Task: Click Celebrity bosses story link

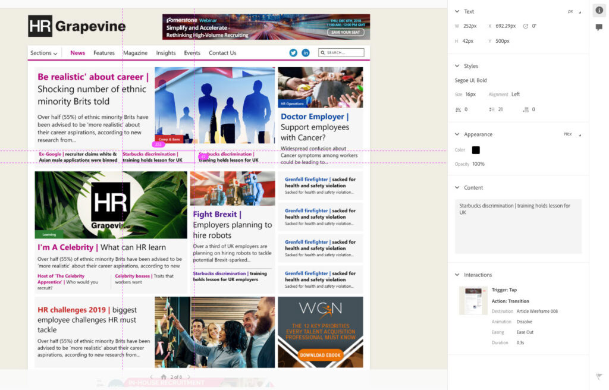Action: [144, 279]
